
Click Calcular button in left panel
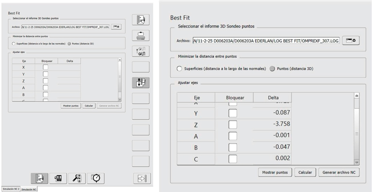pos(89,106)
